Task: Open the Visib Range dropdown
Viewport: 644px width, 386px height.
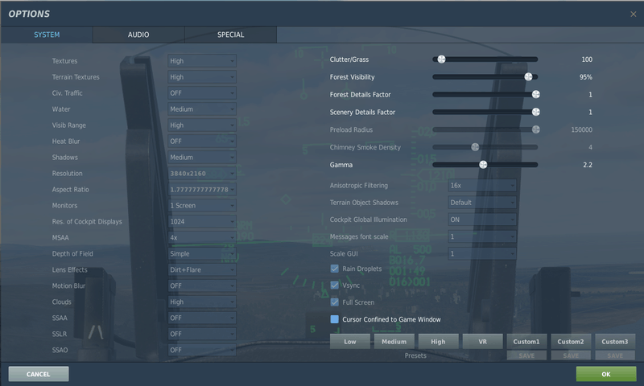Action: tap(202, 125)
